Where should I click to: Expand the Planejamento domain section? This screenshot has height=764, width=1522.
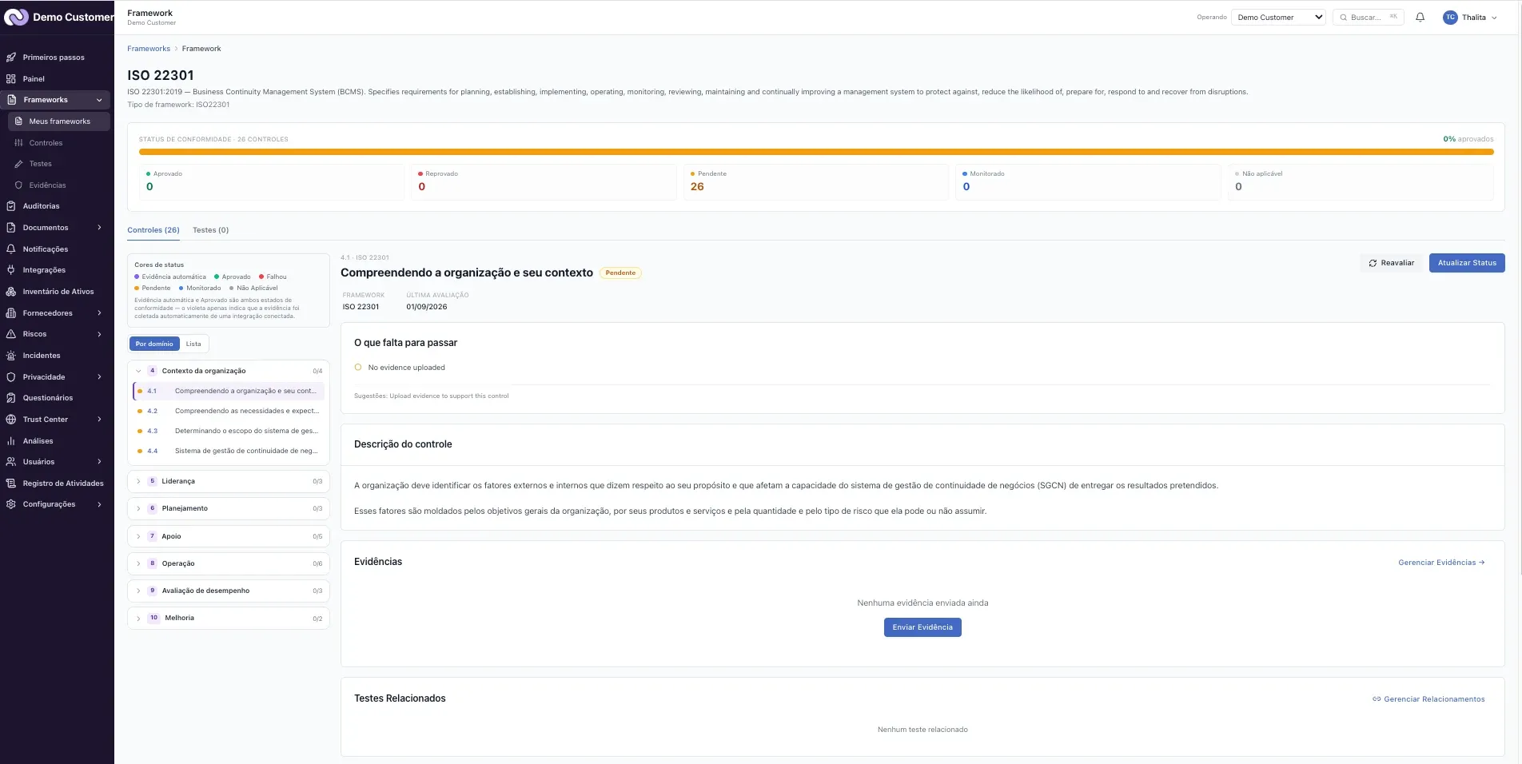click(229, 508)
